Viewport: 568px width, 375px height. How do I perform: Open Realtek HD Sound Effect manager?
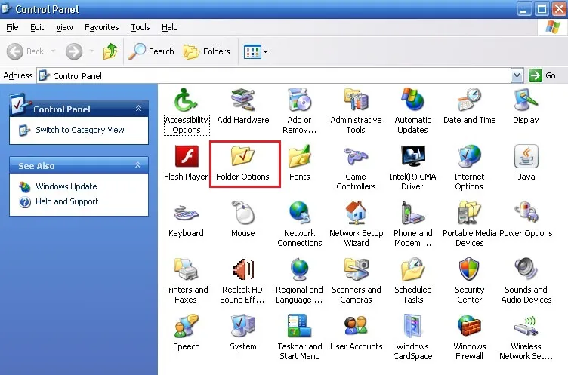(242, 281)
